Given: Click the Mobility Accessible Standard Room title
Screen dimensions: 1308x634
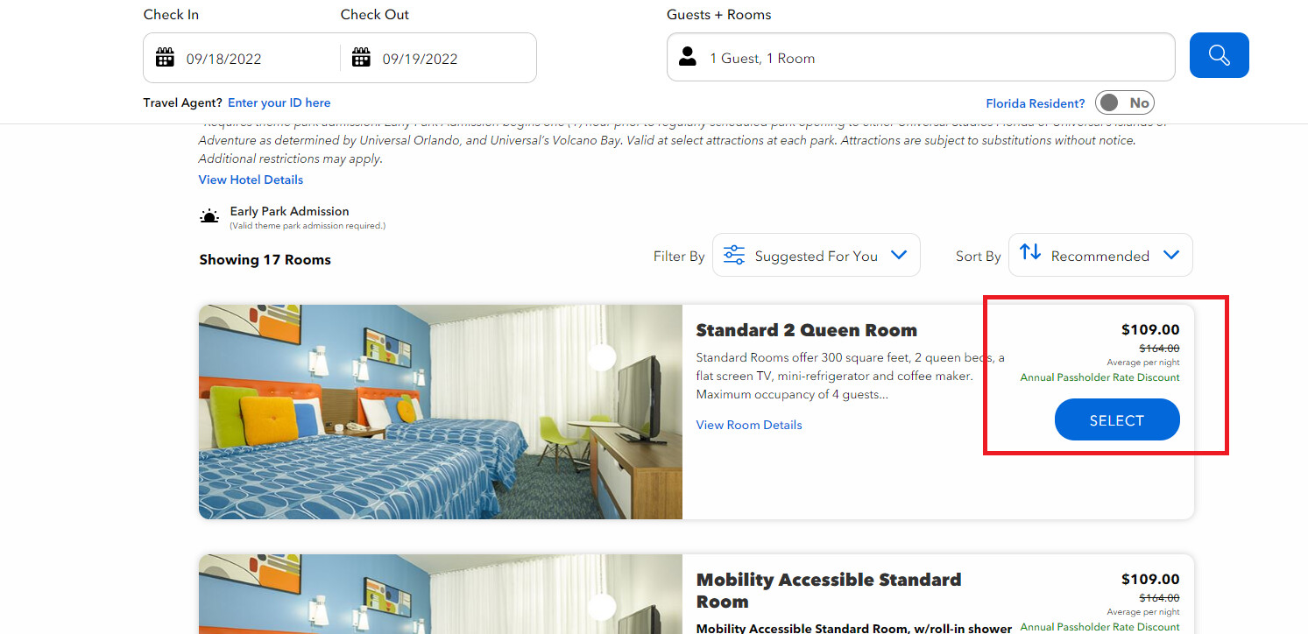Looking at the screenshot, I should (x=829, y=590).
